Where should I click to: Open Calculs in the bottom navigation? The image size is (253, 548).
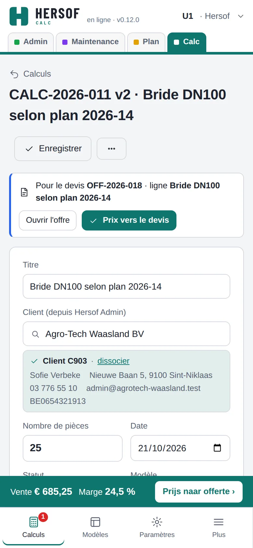coord(33,527)
